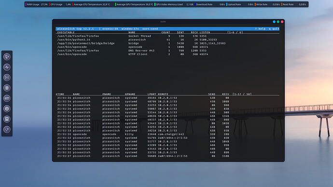The width and height of the screenshot is (333, 187).
Task: Click the green window button of the terminal
Action: (x=278, y=22)
